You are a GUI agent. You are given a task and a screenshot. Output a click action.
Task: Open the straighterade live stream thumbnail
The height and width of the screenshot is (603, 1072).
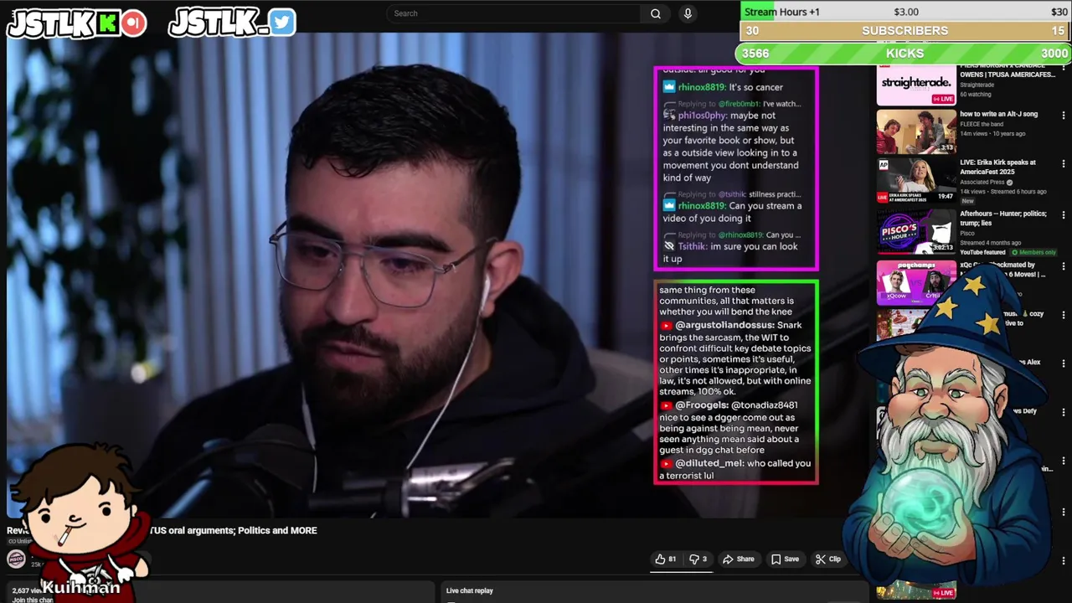[x=916, y=84]
